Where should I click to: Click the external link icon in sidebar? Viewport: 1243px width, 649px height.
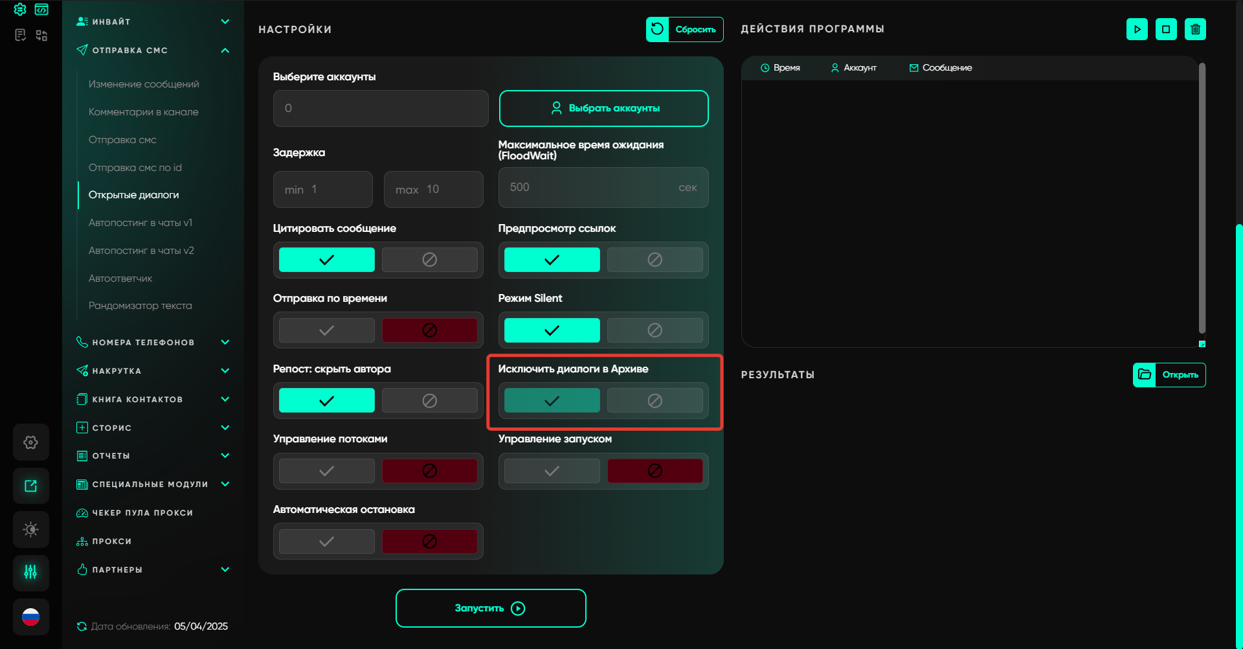(30, 486)
